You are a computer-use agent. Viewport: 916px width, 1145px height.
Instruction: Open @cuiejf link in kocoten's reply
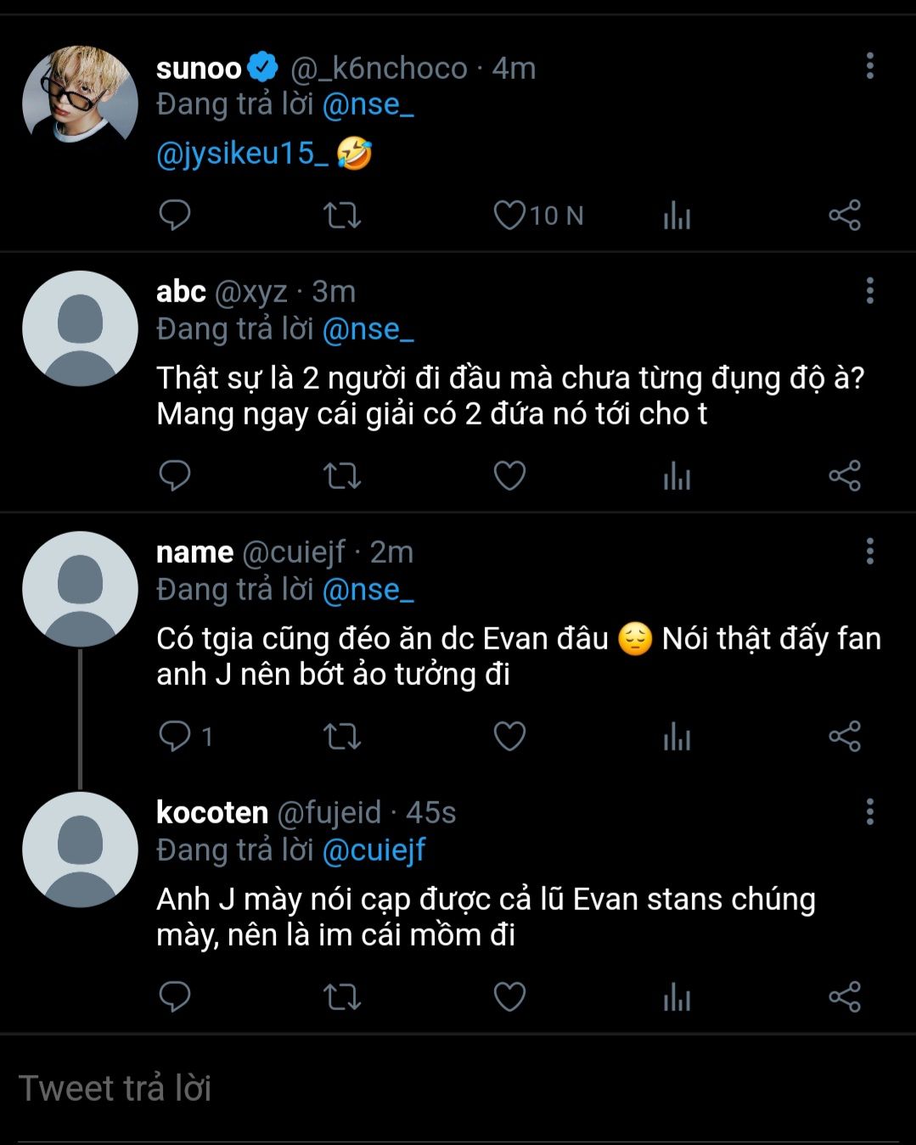pyautogui.click(x=374, y=850)
